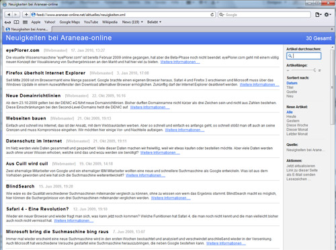This screenshot has width=336, height=250.
Task: Click Jetzt aktualisieren action
Action: click(300, 166)
